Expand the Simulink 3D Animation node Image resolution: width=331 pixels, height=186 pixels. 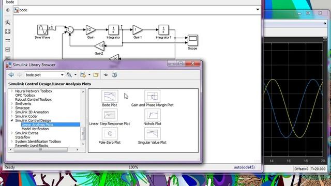click(12, 112)
